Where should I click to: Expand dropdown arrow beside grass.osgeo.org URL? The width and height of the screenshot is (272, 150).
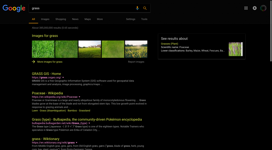pyautogui.click(x=63, y=77)
